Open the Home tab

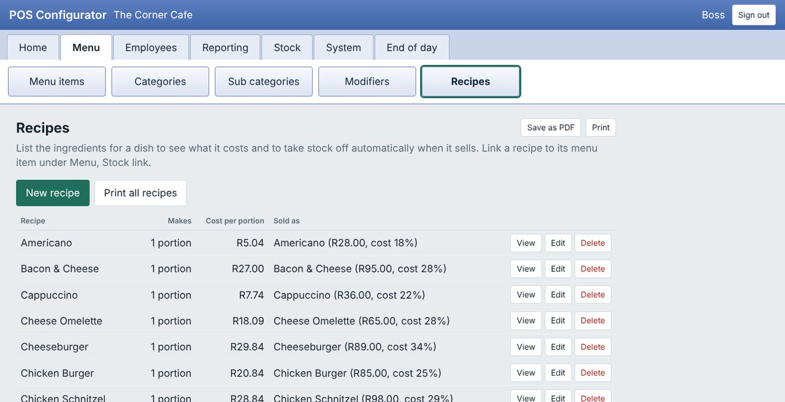tap(33, 47)
